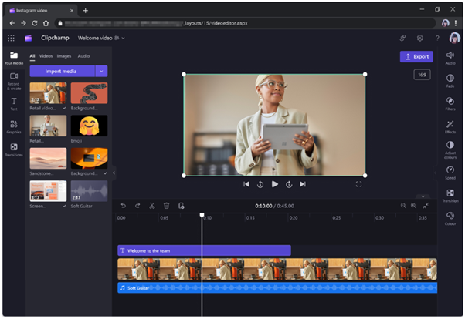Open Transition panel on right sidebar

[x=450, y=196]
